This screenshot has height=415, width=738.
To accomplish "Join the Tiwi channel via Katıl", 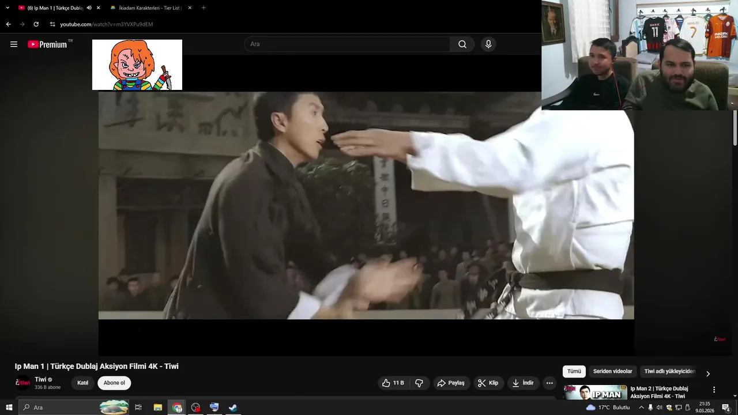I will pyautogui.click(x=83, y=383).
